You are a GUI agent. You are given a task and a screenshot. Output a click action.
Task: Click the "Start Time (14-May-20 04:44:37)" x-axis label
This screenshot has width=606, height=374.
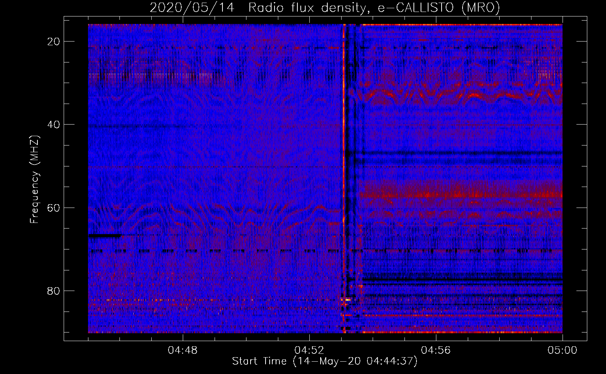(324, 361)
